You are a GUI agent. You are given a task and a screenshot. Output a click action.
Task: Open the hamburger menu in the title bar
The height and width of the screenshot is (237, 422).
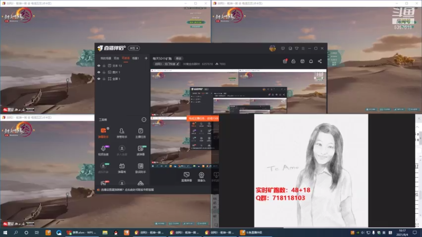pyautogui.click(x=303, y=48)
